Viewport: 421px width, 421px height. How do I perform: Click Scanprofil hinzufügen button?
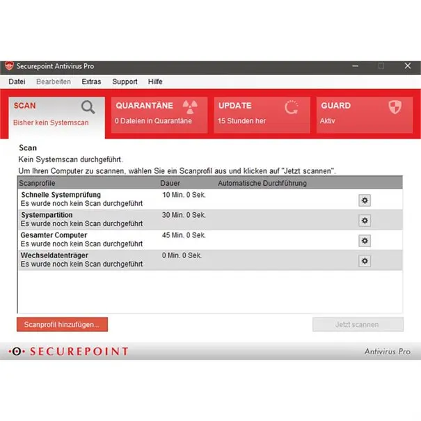[x=63, y=324]
